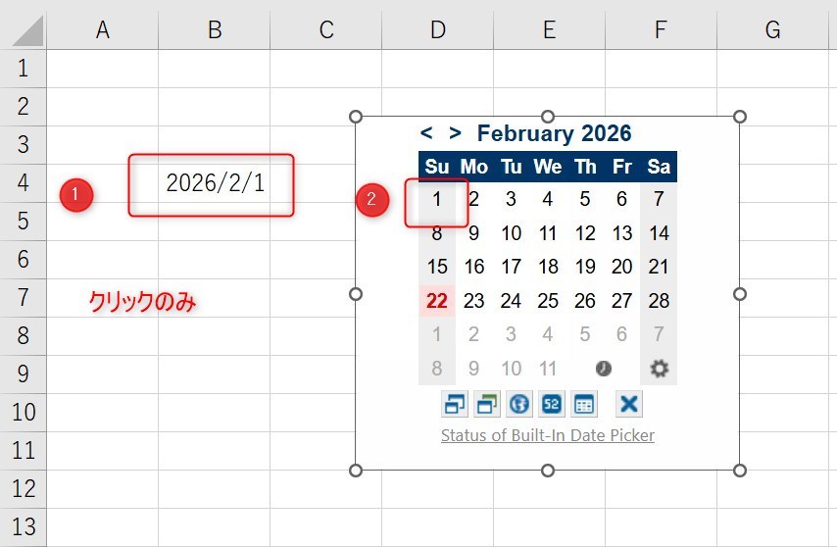The image size is (837, 547).
Task: Click the globe icon below the calendar
Action: pyautogui.click(x=519, y=404)
